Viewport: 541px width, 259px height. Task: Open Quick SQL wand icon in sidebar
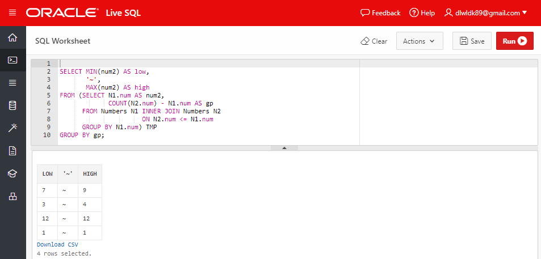12,128
